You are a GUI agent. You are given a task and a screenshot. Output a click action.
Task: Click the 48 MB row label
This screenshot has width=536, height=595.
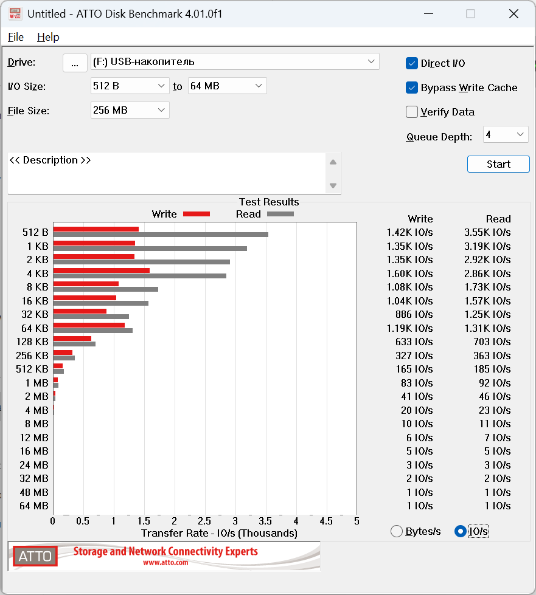(34, 492)
